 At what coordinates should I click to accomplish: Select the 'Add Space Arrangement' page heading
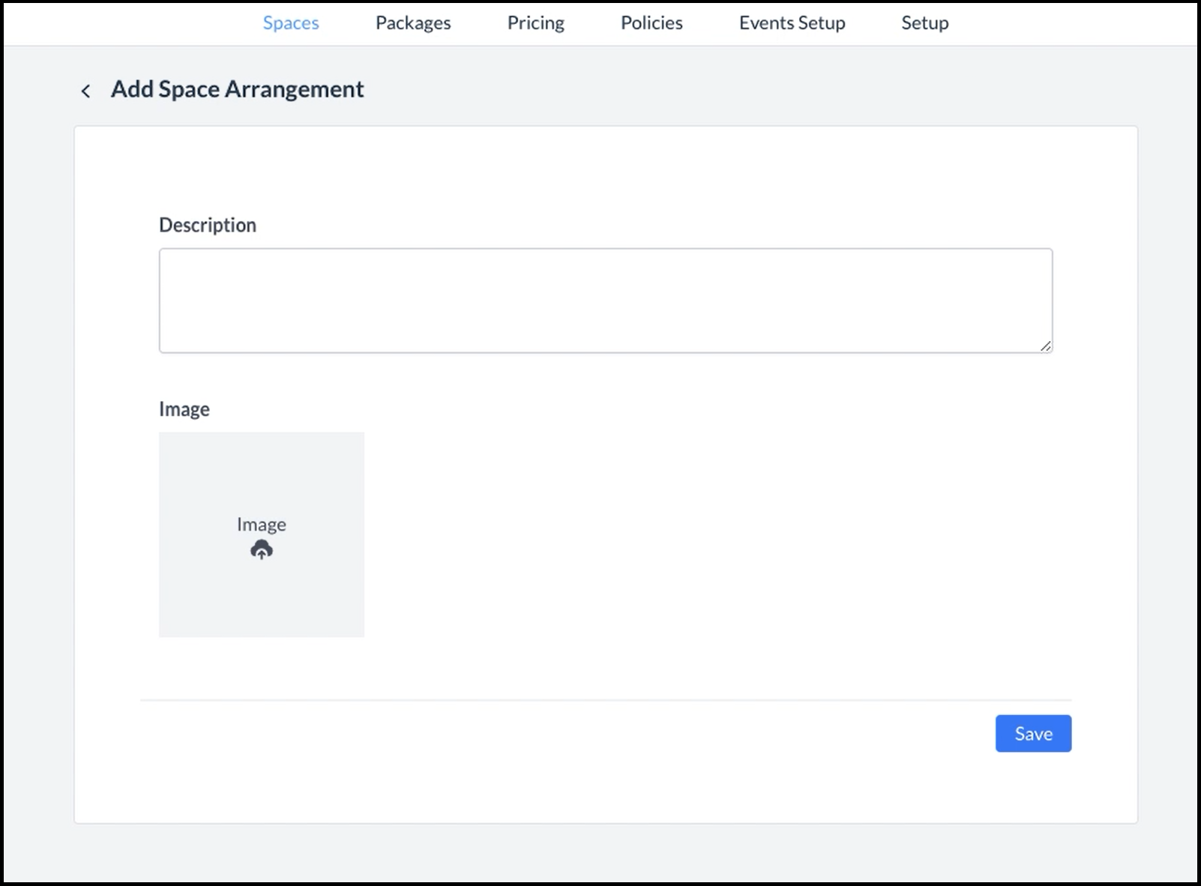237,89
